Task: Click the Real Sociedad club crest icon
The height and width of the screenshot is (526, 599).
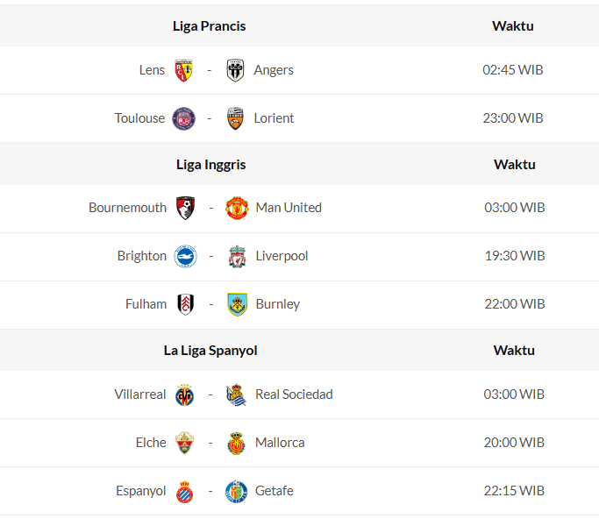Action: tap(236, 395)
